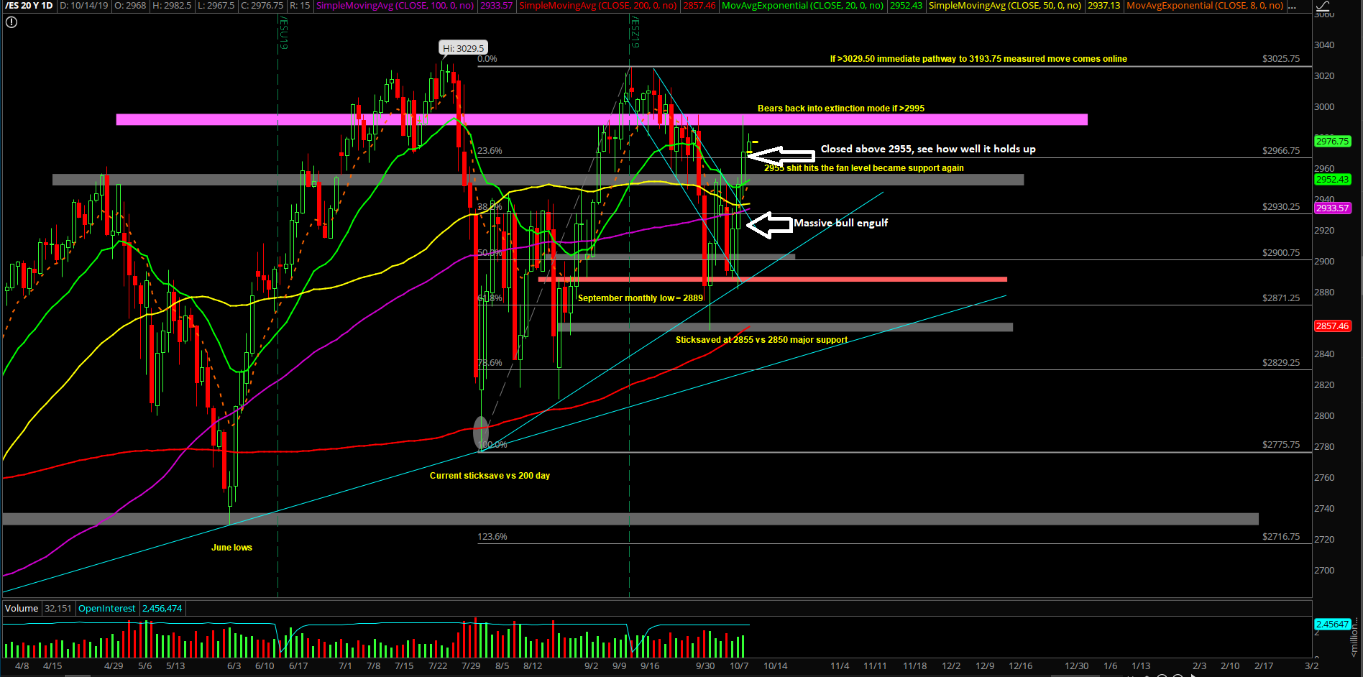Click the 2952.43 value in header
This screenshot has width=1363, height=677.
(906, 6)
